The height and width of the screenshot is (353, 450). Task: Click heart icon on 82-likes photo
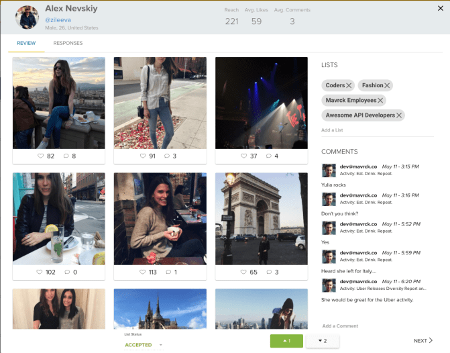[40, 156]
